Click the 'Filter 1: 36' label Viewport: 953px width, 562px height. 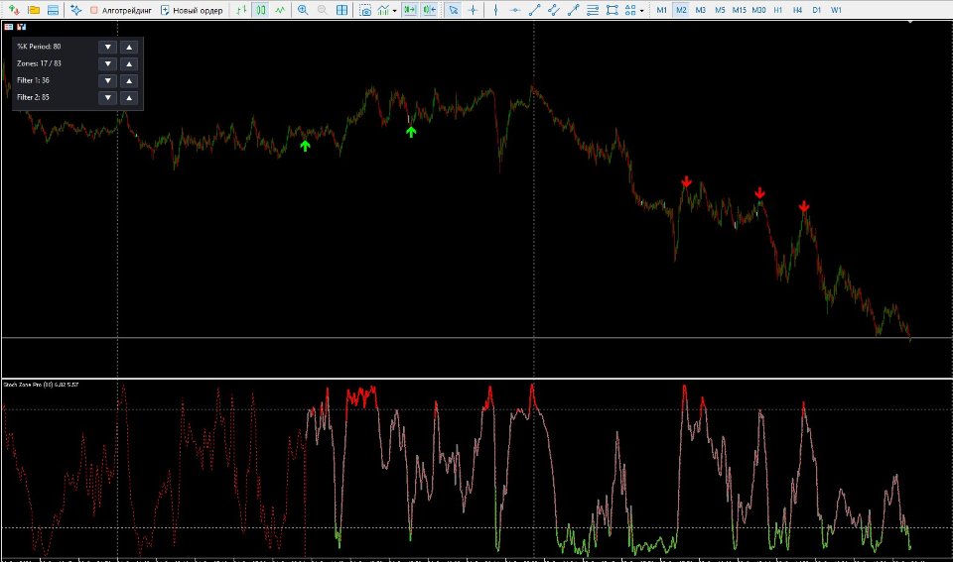[34, 80]
